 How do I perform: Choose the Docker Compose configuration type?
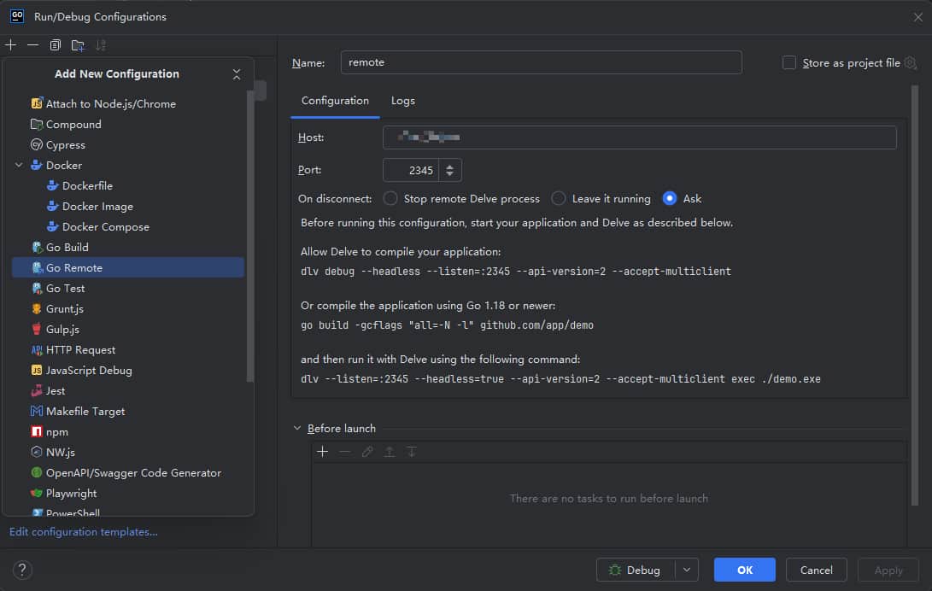click(128, 227)
